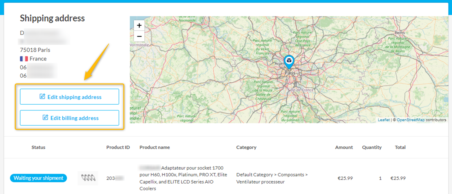Screen dimensions: 452x194
Task: Zoom in on the map
Action: coord(139,26)
